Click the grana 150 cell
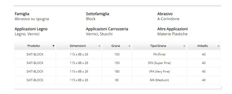 [x=117, y=63]
